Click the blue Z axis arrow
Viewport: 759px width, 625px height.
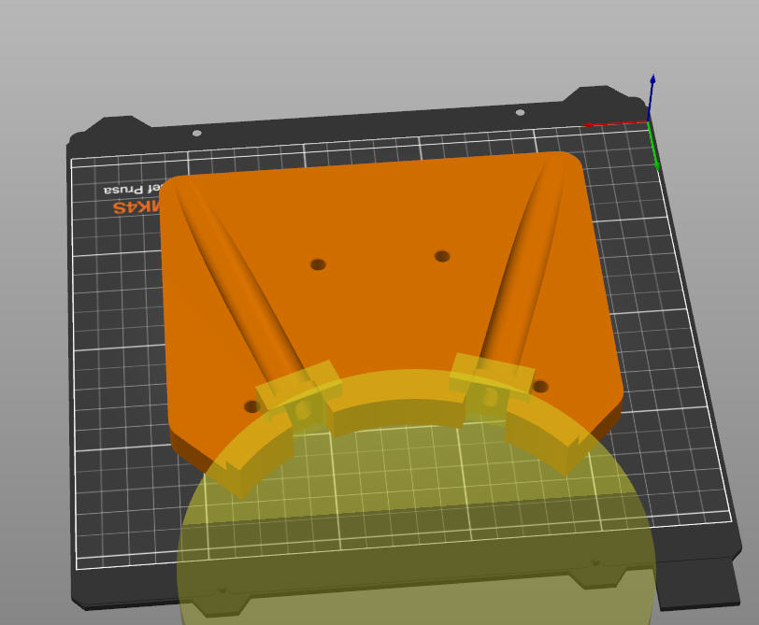[x=652, y=97]
